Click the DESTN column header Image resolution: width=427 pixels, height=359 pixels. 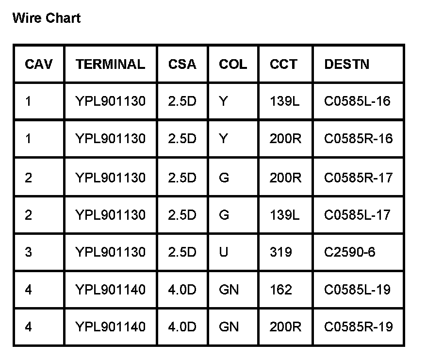tap(346, 64)
